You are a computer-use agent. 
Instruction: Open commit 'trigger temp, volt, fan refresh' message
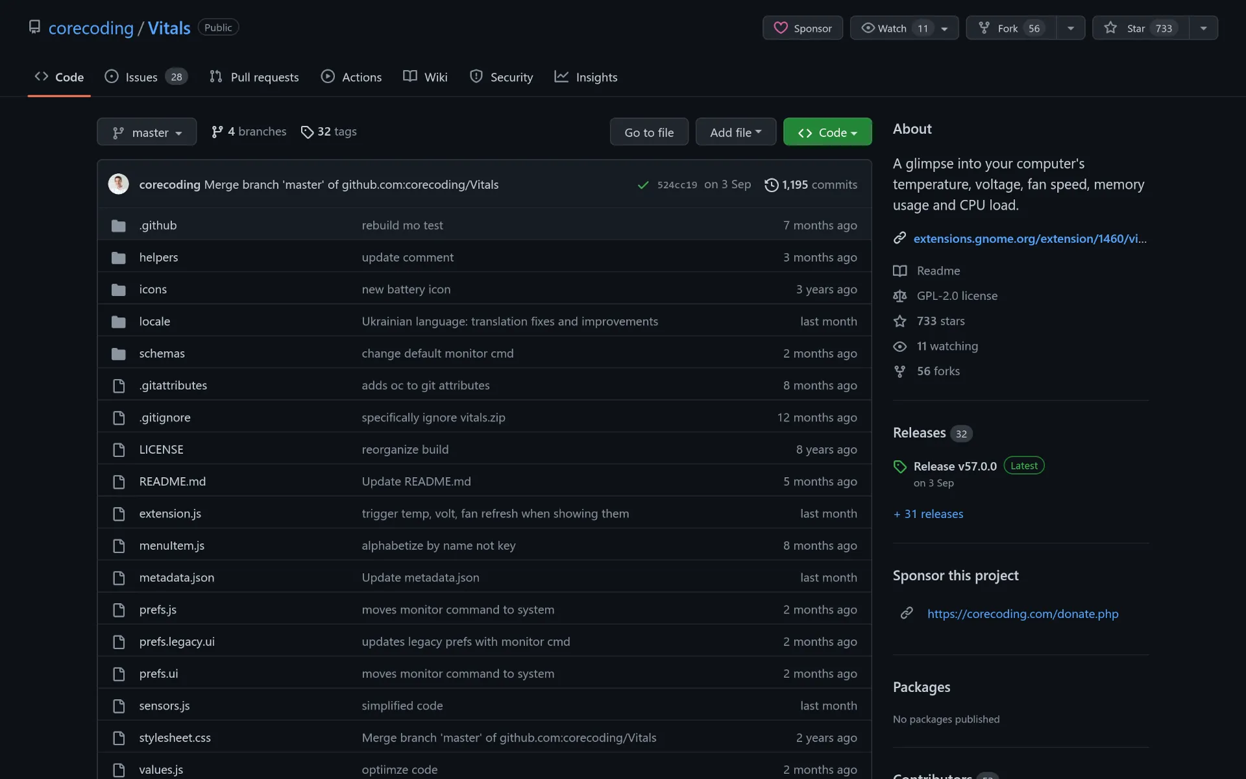click(495, 513)
